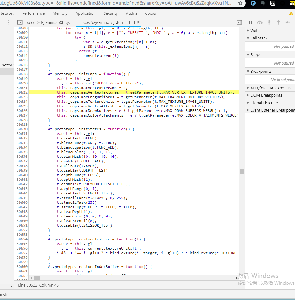The image size is (295, 300).
Task: Click 'At.prototype._restoreIndexBuffer' definition text
Action: 83,267
